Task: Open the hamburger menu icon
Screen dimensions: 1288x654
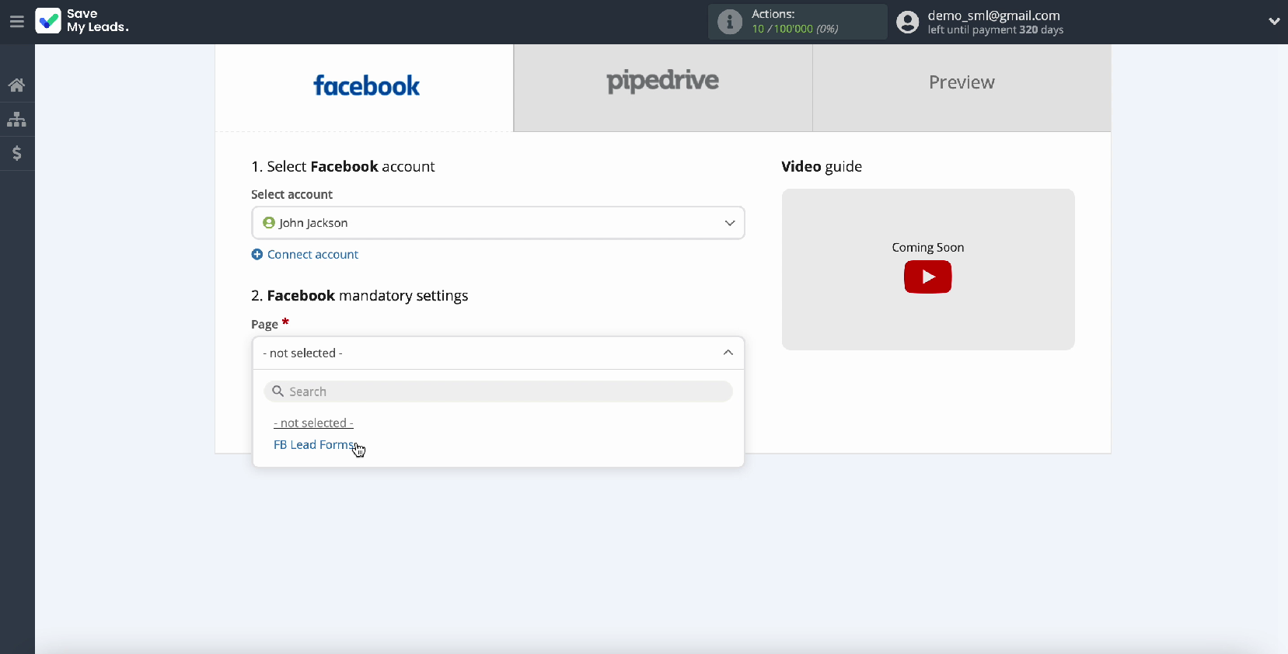Action: (16, 22)
